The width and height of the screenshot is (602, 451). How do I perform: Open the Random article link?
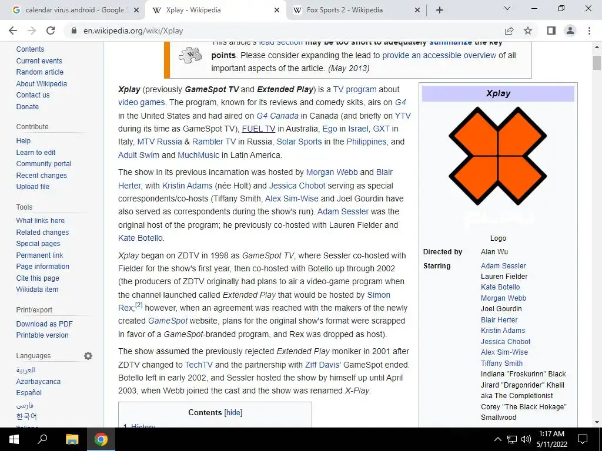click(x=39, y=72)
